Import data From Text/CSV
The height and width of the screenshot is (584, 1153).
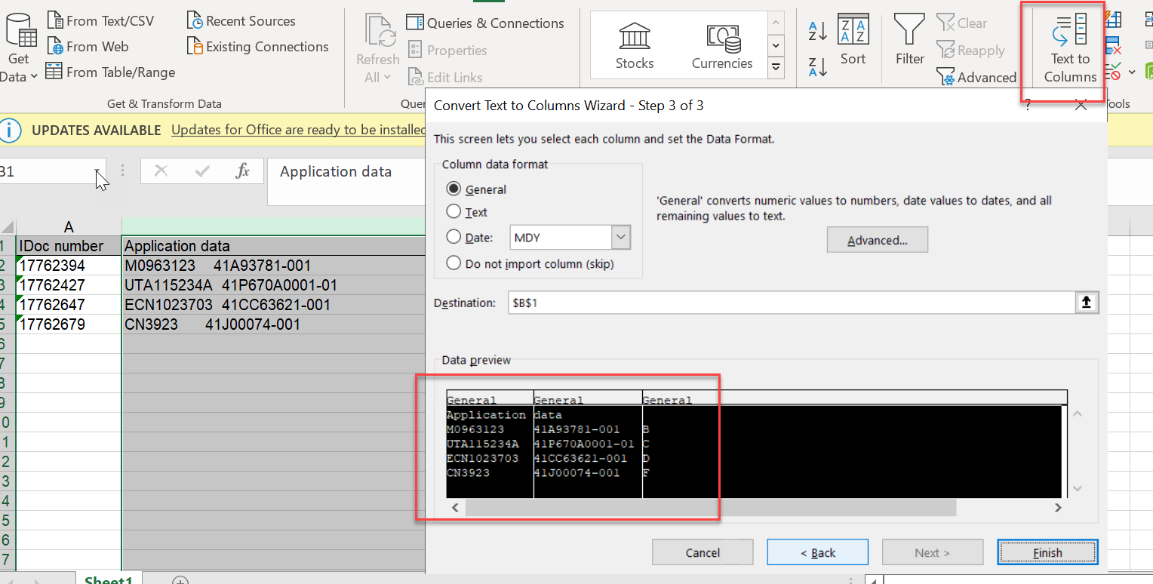[x=100, y=21]
